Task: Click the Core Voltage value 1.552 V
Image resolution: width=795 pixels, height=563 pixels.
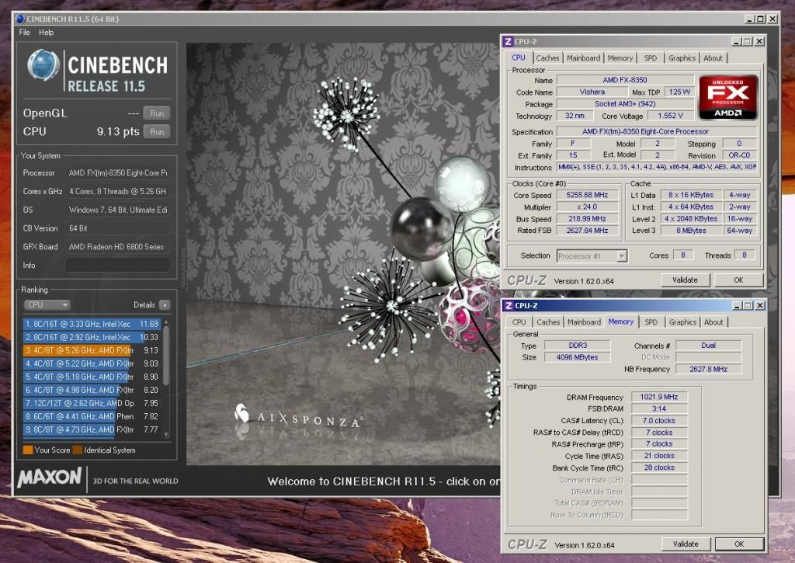Action: [670, 116]
